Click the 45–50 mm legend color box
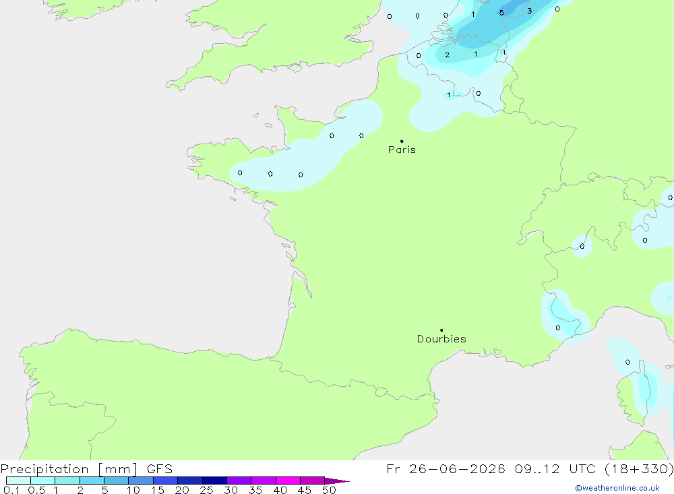The height and width of the screenshot is (494, 674). point(312,481)
